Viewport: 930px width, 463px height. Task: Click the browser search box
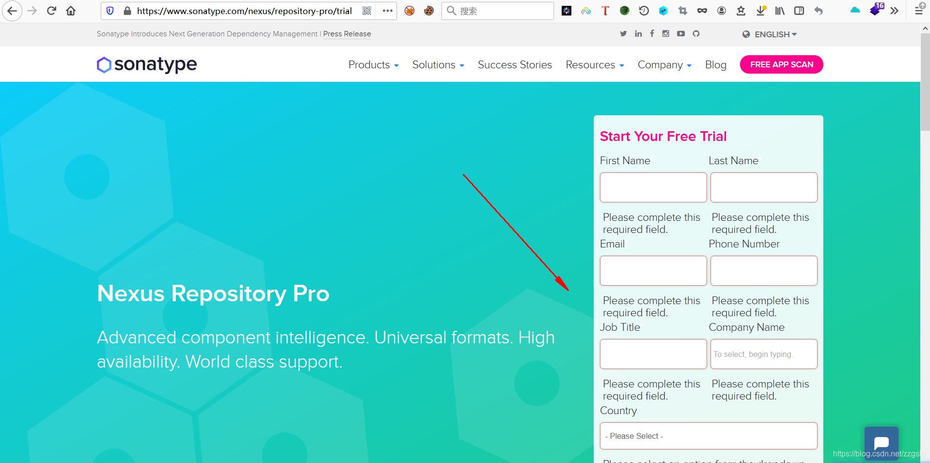pyautogui.click(x=498, y=11)
